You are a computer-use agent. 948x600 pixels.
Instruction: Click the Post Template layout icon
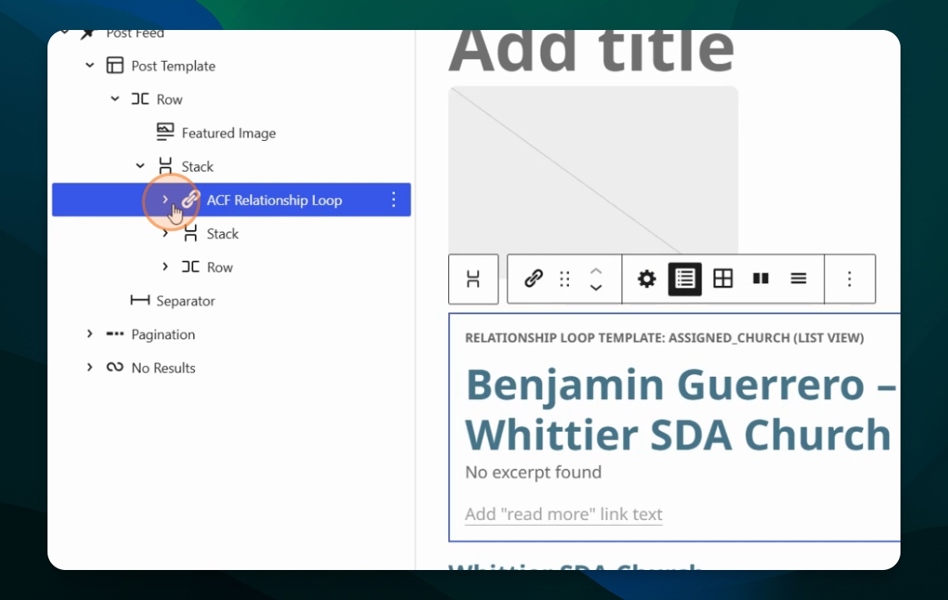click(x=115, y=65)
